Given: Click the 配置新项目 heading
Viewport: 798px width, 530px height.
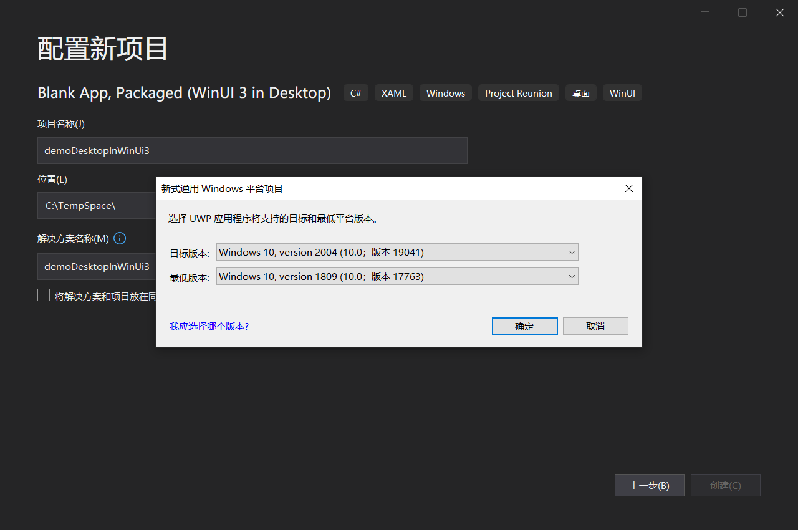Looking at the screenshot, I should 103,48.
